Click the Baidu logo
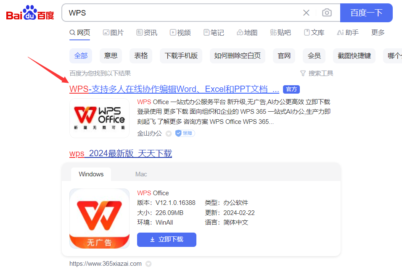 30,13
